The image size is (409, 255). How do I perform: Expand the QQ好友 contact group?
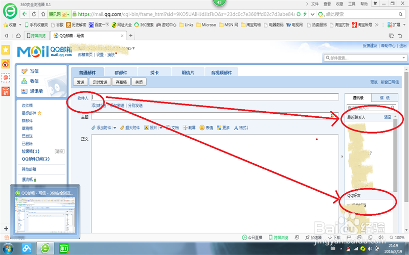pyautogui.click(x=354, y=195)
